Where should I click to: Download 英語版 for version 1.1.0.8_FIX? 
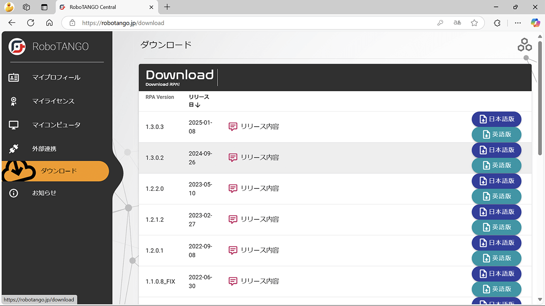click(496, 289)
